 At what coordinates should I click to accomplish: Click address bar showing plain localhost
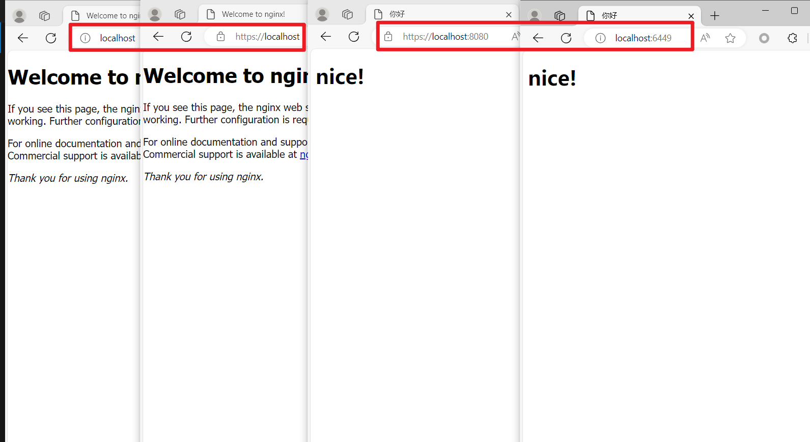[106, 38]
